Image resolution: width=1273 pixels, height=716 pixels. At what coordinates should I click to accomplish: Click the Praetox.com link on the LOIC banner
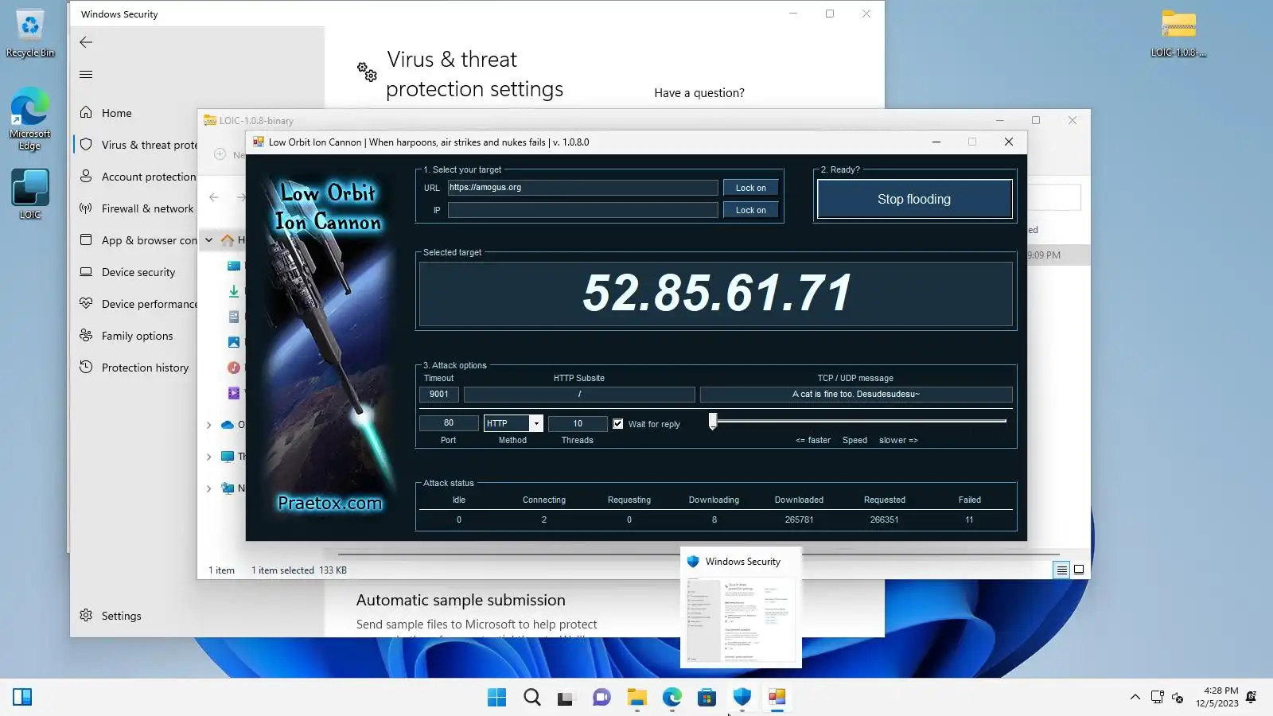(329, 503)
